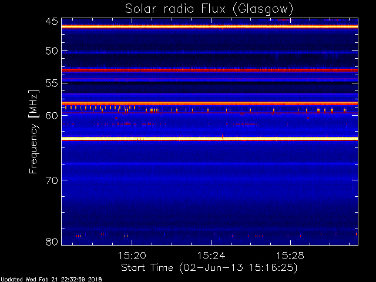Click the 'Frequency [MHz]' vertical axis title
The image size is (376, 282).
[33, 132]
